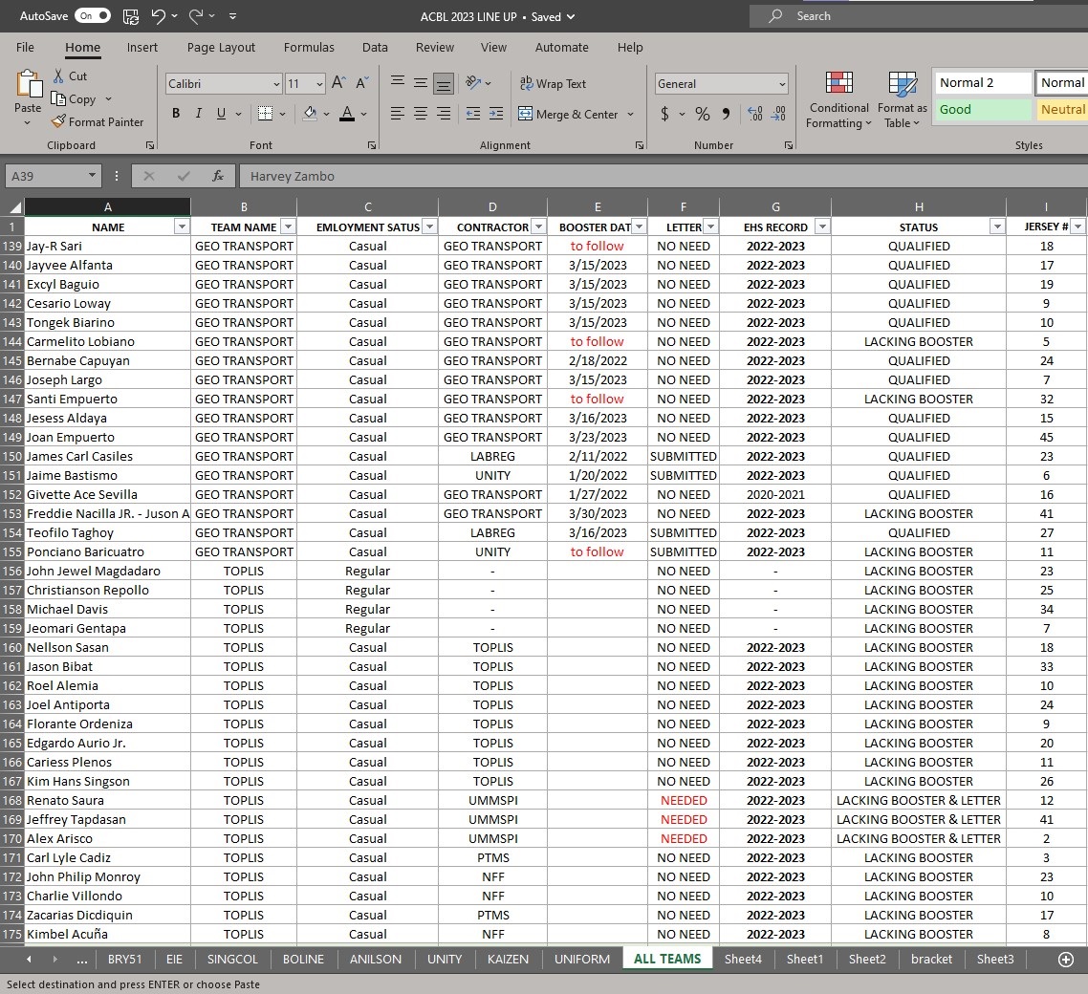
Task: Open the Formulas tab
Action: point(309,47)
